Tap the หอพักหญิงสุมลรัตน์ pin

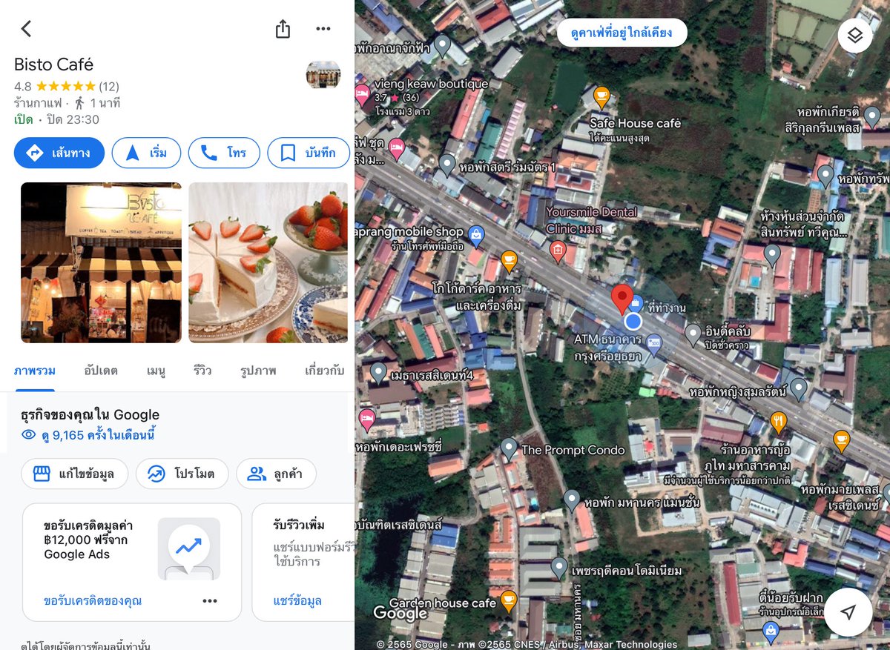[798, 388]
